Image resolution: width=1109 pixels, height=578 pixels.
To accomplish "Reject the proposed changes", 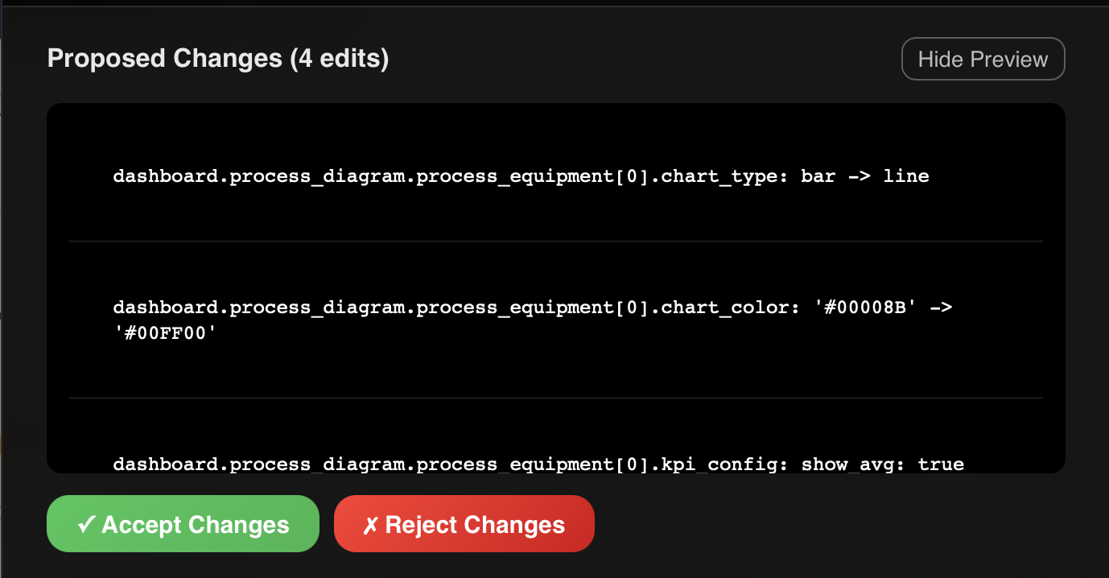I will pyautogui.click(x=464, y=524).
